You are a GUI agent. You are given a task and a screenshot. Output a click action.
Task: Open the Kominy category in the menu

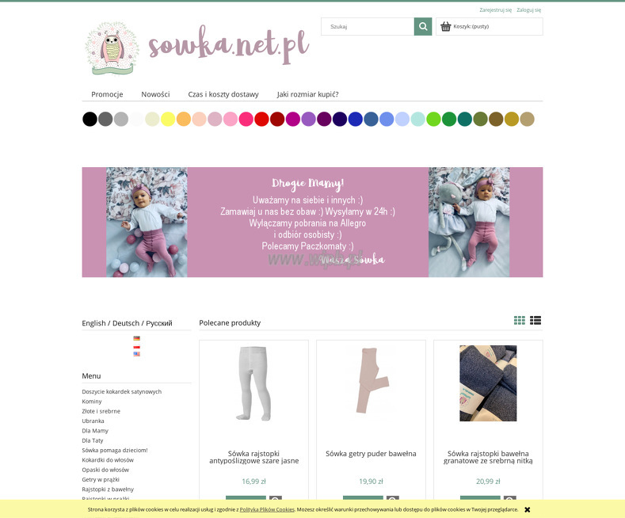click(92, 402)
